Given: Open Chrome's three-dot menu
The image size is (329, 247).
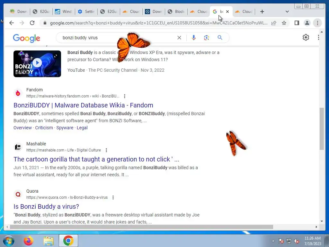Looking at the screenshot, I should pyautogui.click(x=317, y=23).
